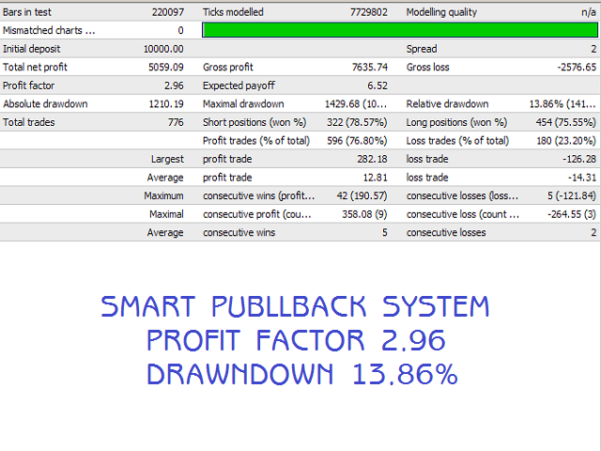
Task: Click the 'Ticks modelled' label
Action: (233, 12)
